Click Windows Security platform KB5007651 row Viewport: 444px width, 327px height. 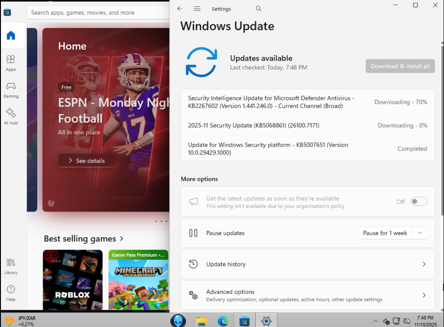(307, 149)
